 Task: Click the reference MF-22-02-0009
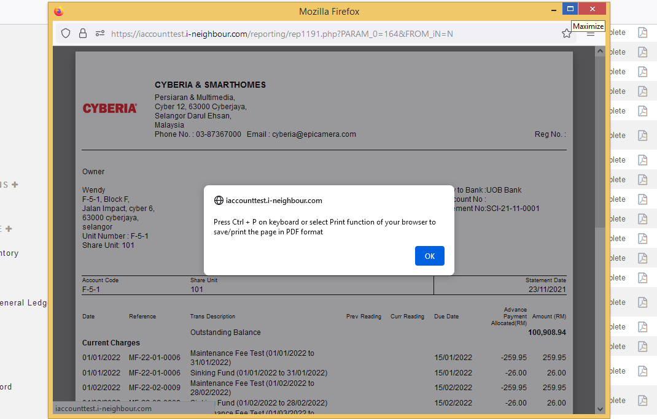(155, 388)
